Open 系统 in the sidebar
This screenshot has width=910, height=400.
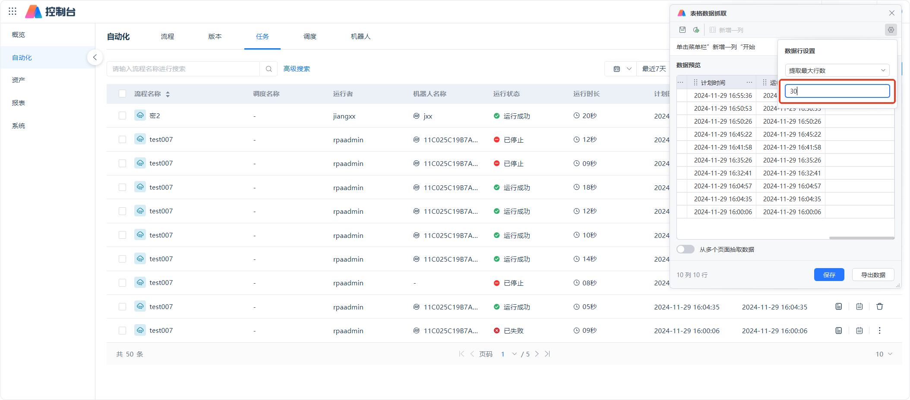click(19, 125)
